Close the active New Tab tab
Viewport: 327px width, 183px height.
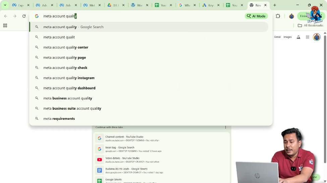coord(265,5)
